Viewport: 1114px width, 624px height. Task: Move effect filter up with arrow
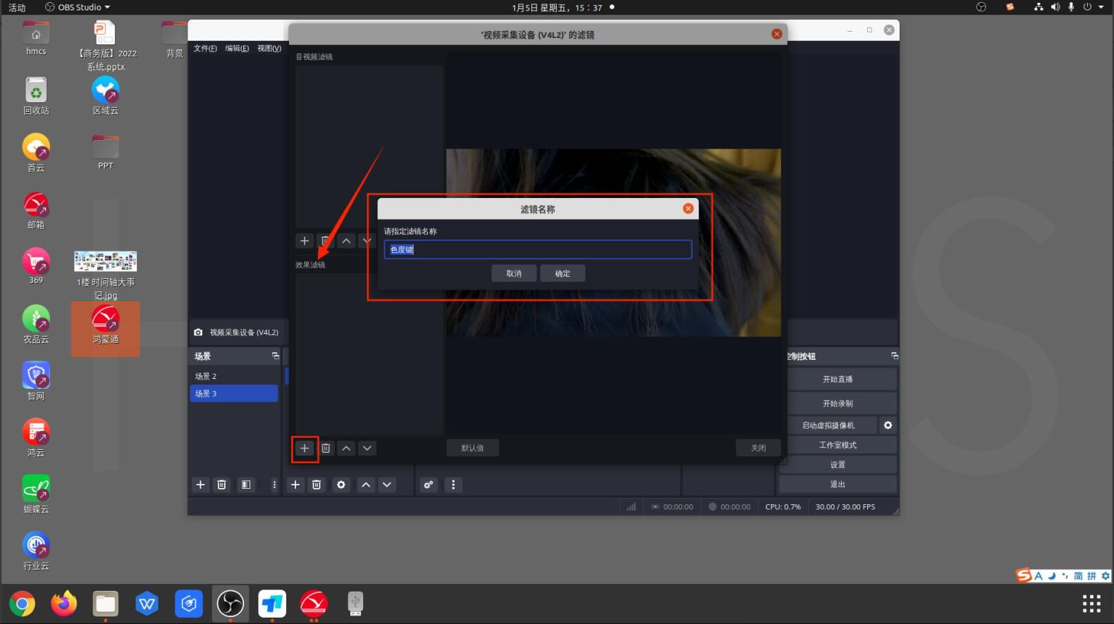click(x=346, y=449)
